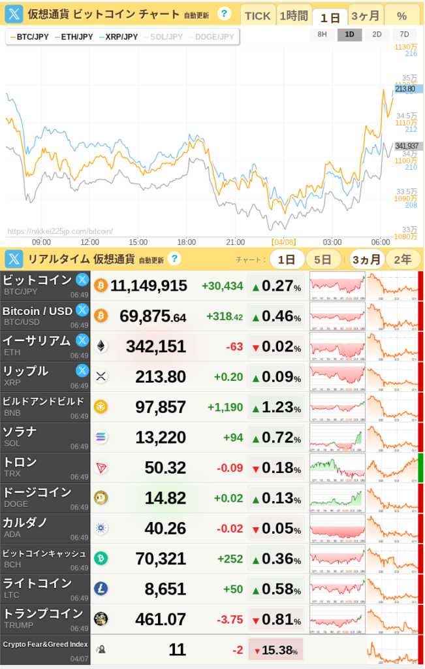
Task: Click the X share icon on the ビットコイン row
Action: click(x=82, y=280)
